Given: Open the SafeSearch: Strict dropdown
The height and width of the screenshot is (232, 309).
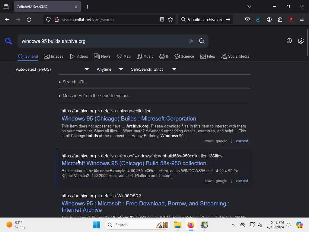Looking at the screenshot, I should click(154, 69).
